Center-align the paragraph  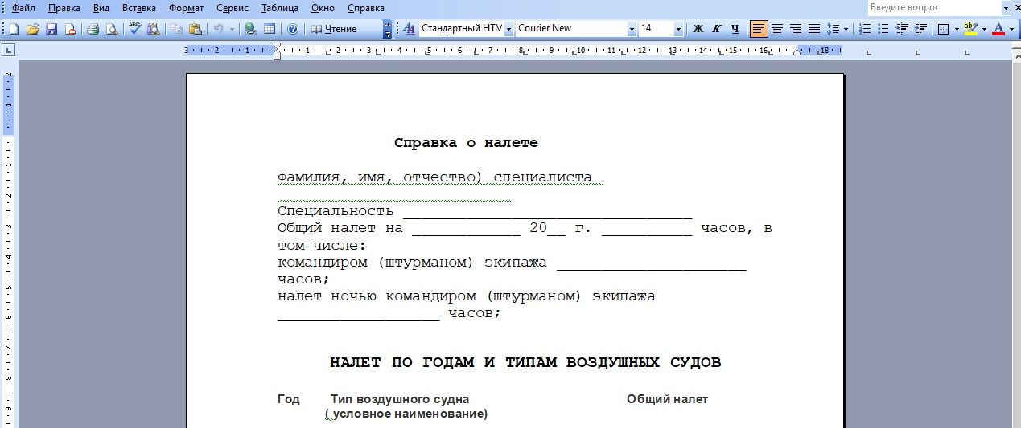click(777, 29)
